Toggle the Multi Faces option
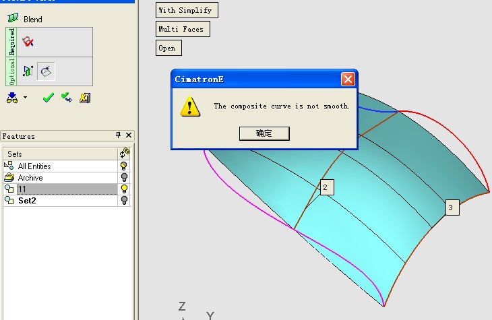 coord(183,29)
